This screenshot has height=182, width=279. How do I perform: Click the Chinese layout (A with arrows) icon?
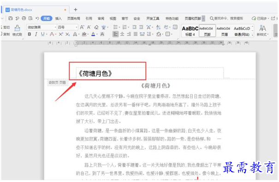(x=148, y=27)
